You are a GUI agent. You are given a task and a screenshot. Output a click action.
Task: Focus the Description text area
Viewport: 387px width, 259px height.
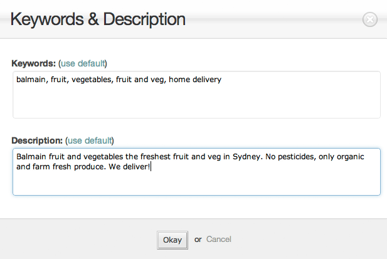(x=196, y=172)
